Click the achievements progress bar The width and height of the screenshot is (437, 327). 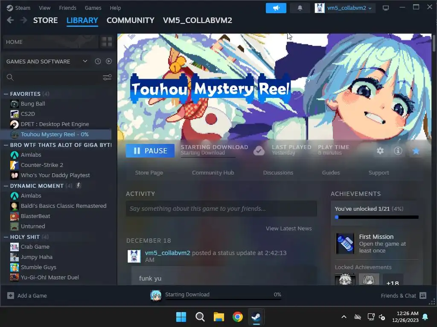coord(376,217)
